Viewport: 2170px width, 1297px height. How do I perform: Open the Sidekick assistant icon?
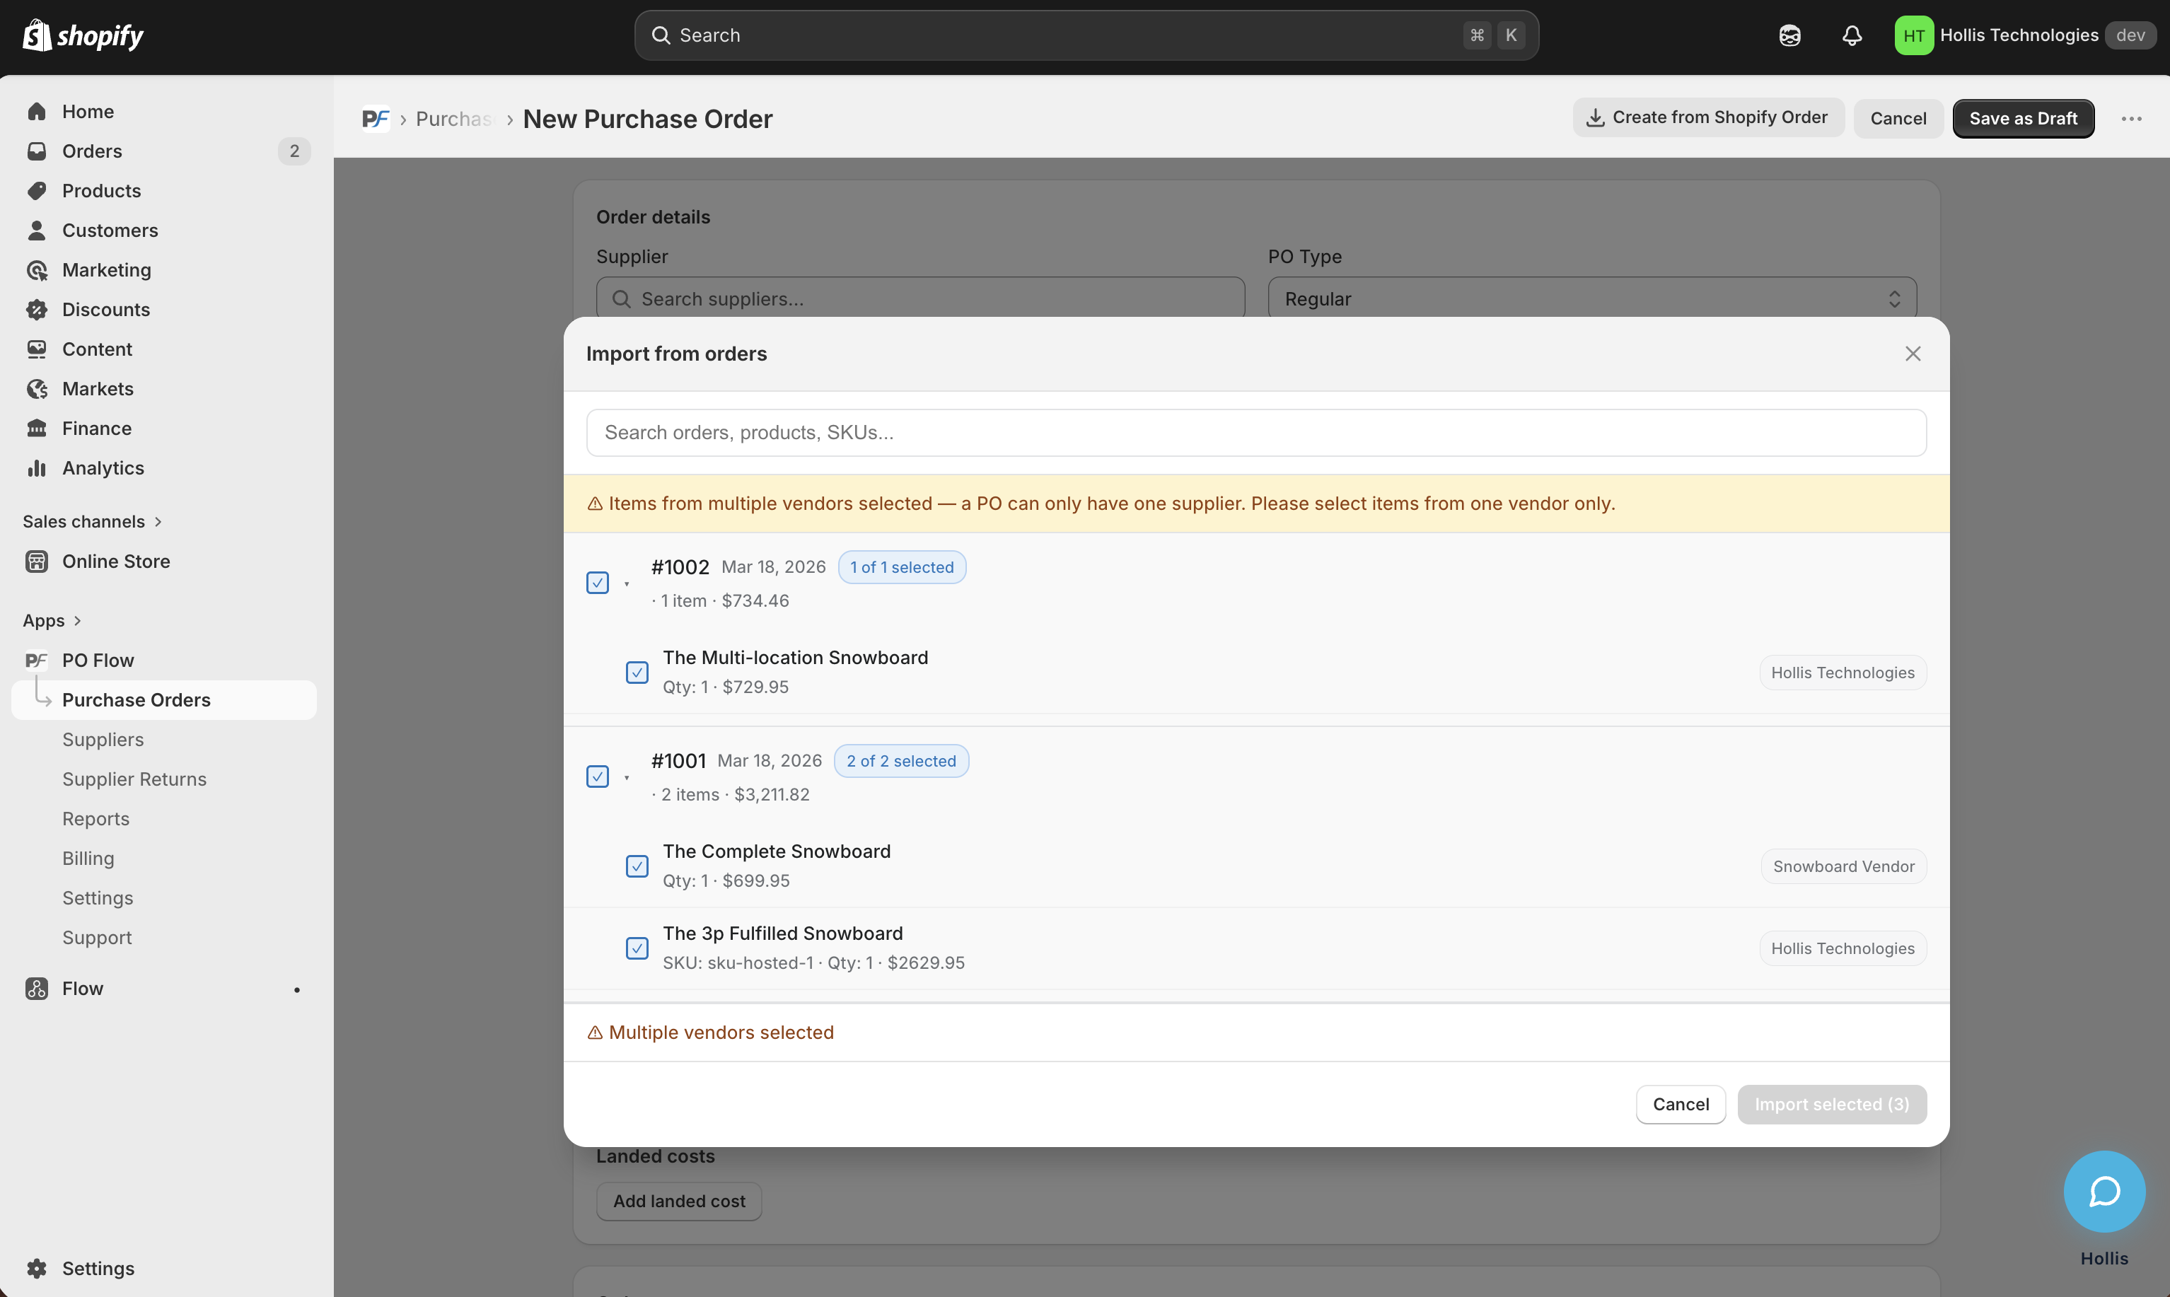point(1789,35)
